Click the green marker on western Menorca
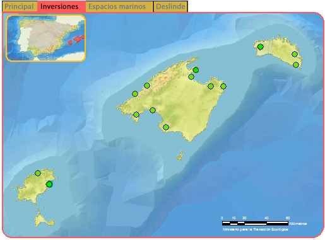The width and height of the screenshot is (325, 240). 261,47
